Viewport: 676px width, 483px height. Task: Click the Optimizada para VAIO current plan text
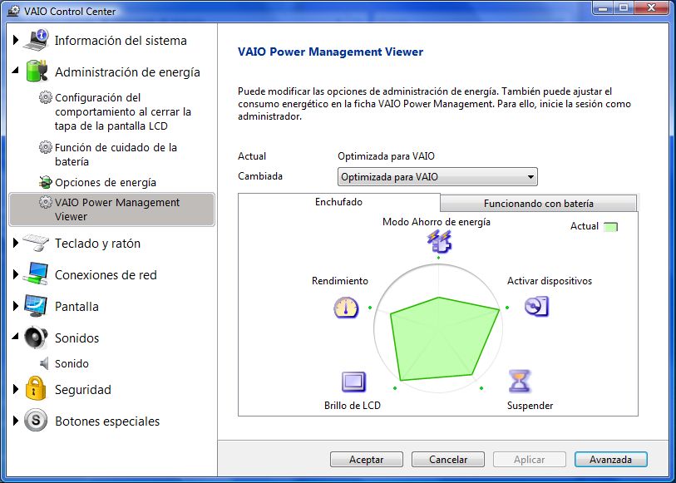coord(386,156)
